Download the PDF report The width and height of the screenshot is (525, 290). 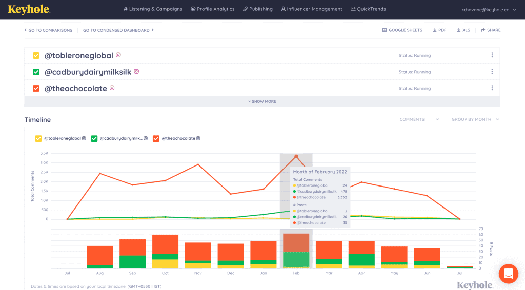tap(439, 30)
